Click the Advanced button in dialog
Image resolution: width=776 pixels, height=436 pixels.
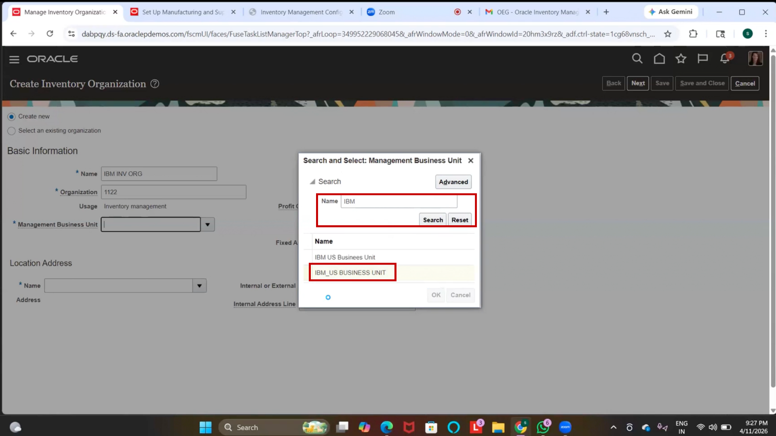(x=453, y=182)
